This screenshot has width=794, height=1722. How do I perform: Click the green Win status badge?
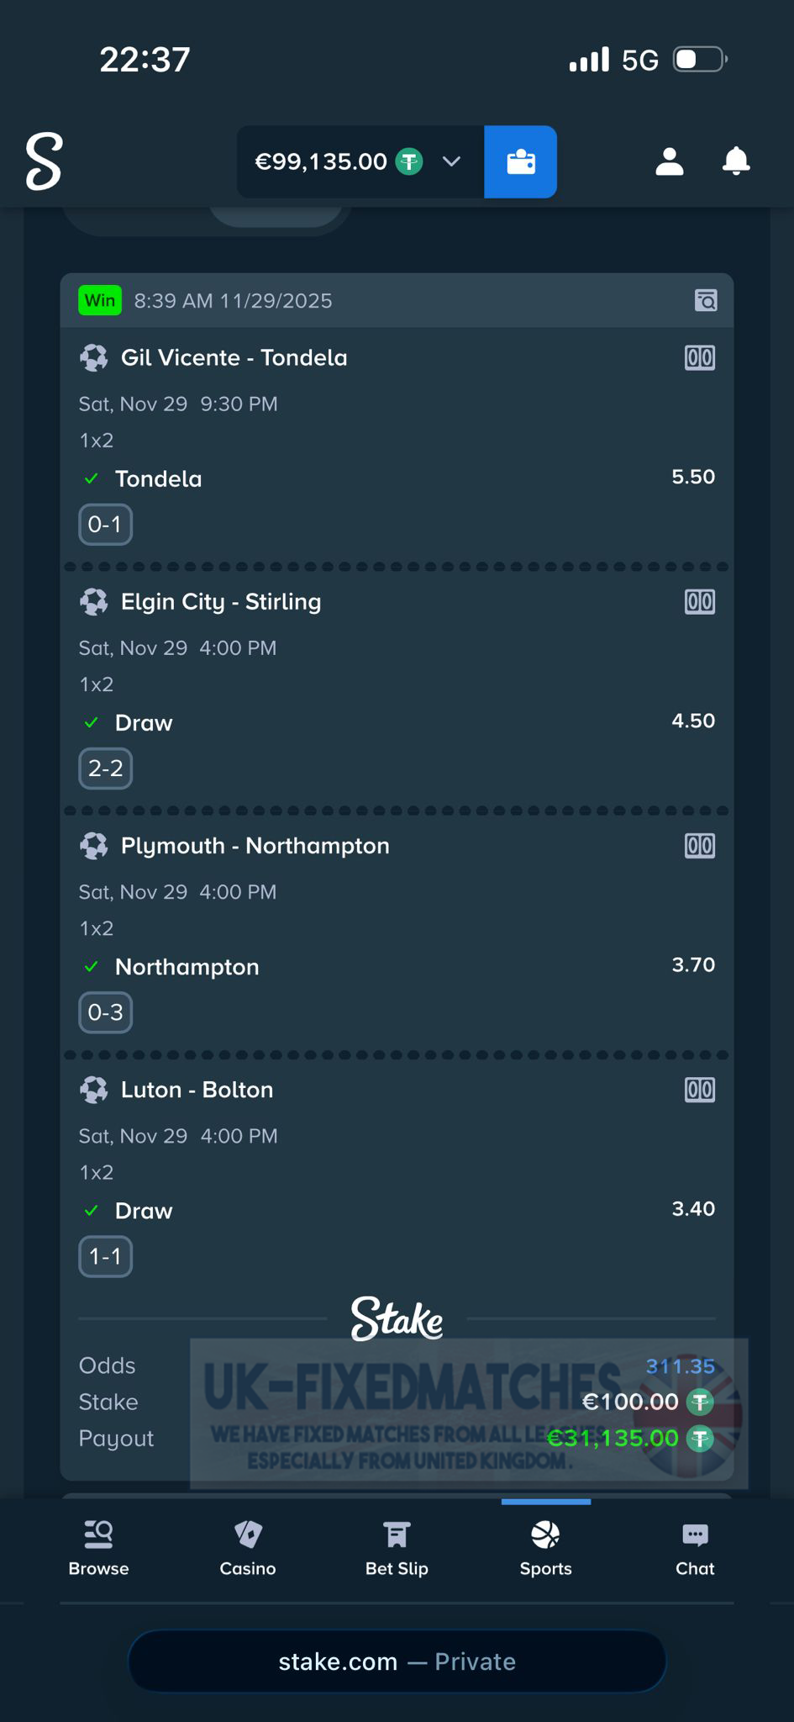(x=99, y=300)
